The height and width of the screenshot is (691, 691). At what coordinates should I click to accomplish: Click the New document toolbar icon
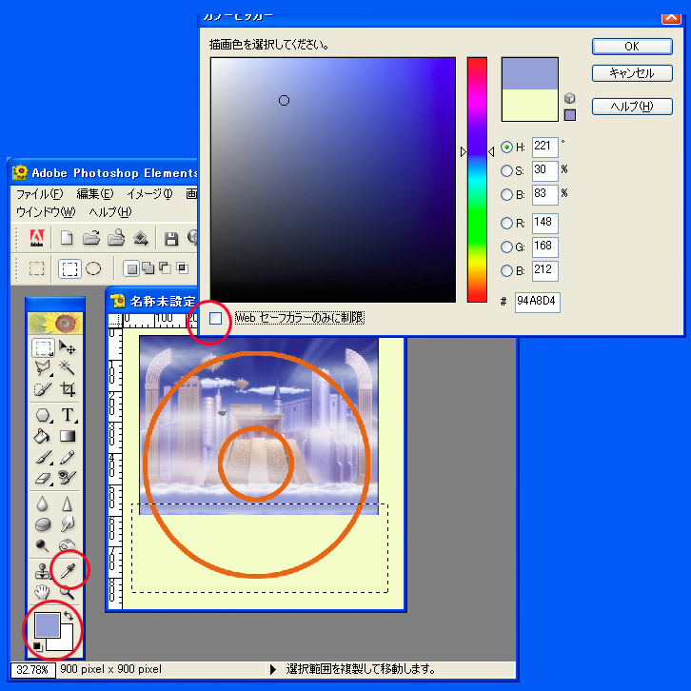(x=67, y=238)
